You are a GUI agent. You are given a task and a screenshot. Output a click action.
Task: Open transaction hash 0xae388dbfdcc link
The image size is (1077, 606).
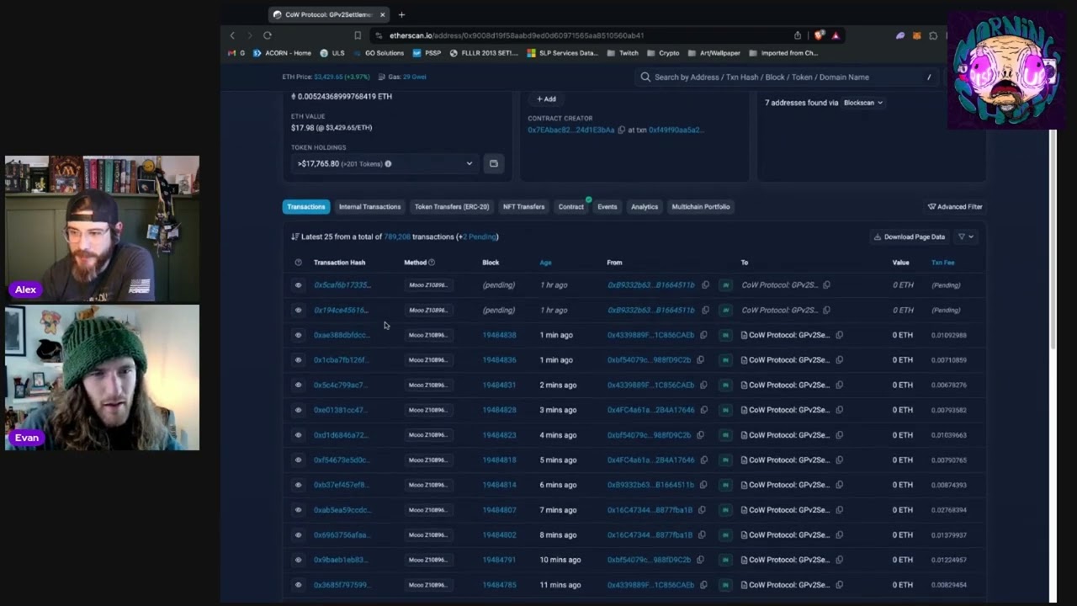point(342,335)
